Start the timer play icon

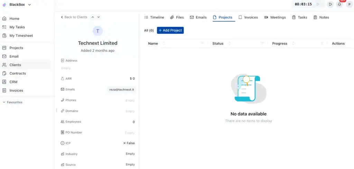318,4
